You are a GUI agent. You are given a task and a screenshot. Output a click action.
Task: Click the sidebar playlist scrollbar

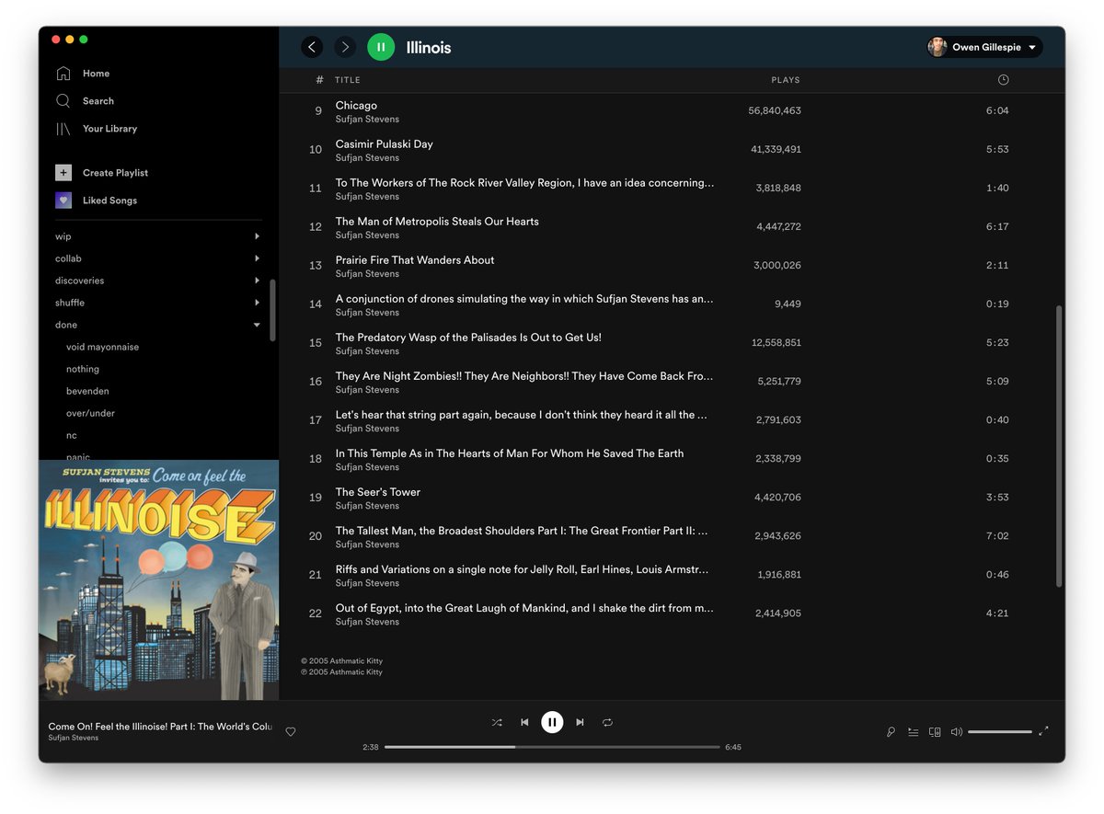[x=272, y=310]
